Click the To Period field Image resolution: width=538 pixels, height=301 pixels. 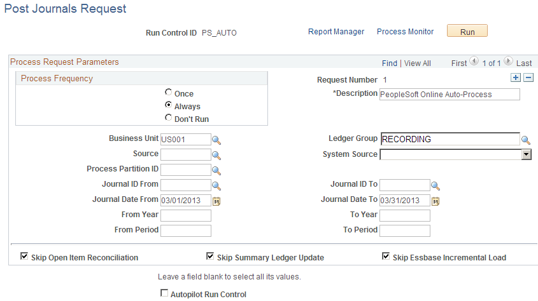pos(404,231)
